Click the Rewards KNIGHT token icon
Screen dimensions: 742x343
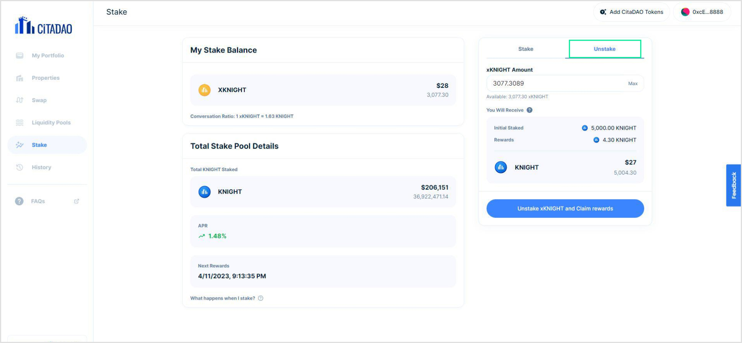click(596, 140)
